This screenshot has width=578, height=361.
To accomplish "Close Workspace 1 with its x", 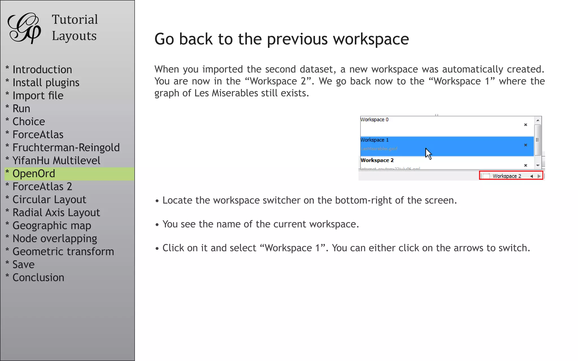I will point(526,145).
